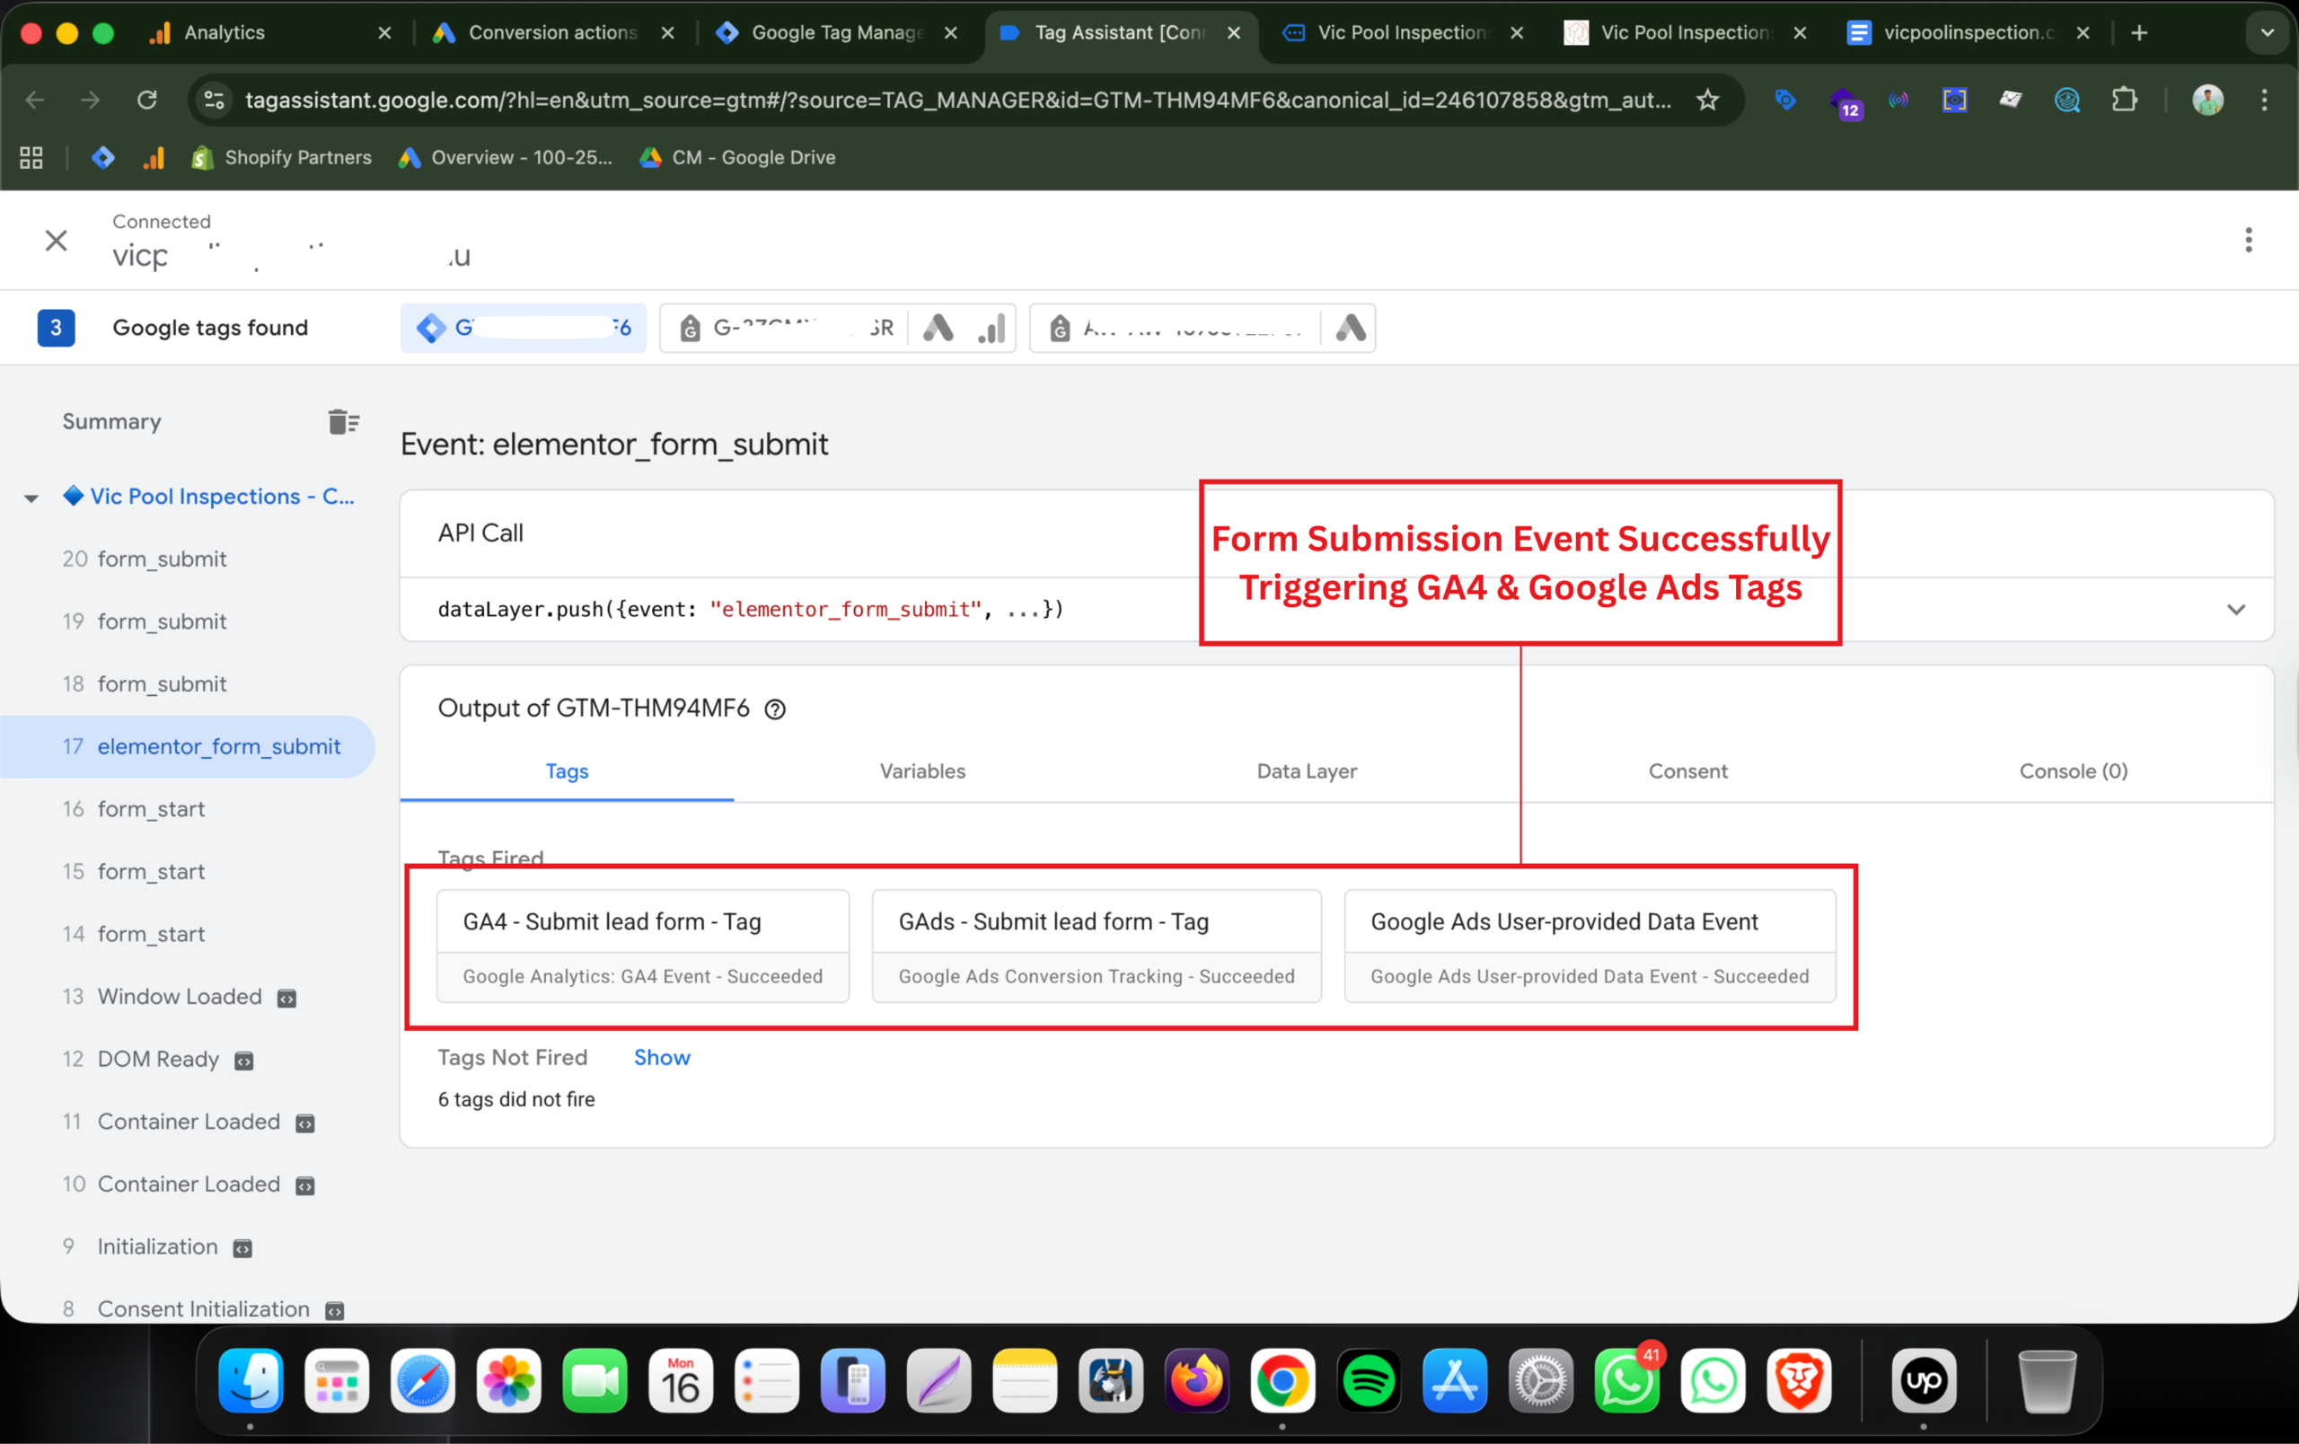Click the Chrome extensions puzzle icon

[x=2124, y=100]
